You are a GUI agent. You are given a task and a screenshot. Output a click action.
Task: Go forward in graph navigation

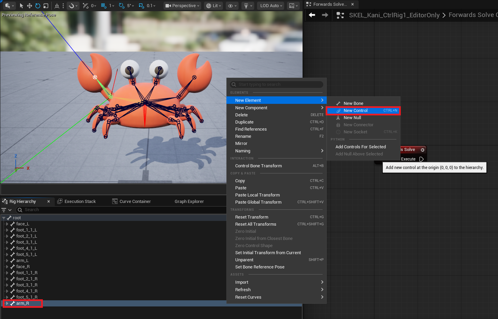point(325,15)
